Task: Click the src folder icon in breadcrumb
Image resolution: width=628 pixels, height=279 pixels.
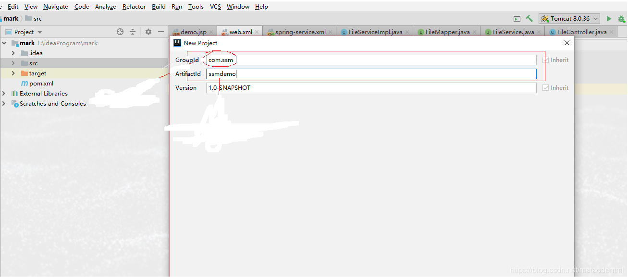Action: click(x=28, y=18)
